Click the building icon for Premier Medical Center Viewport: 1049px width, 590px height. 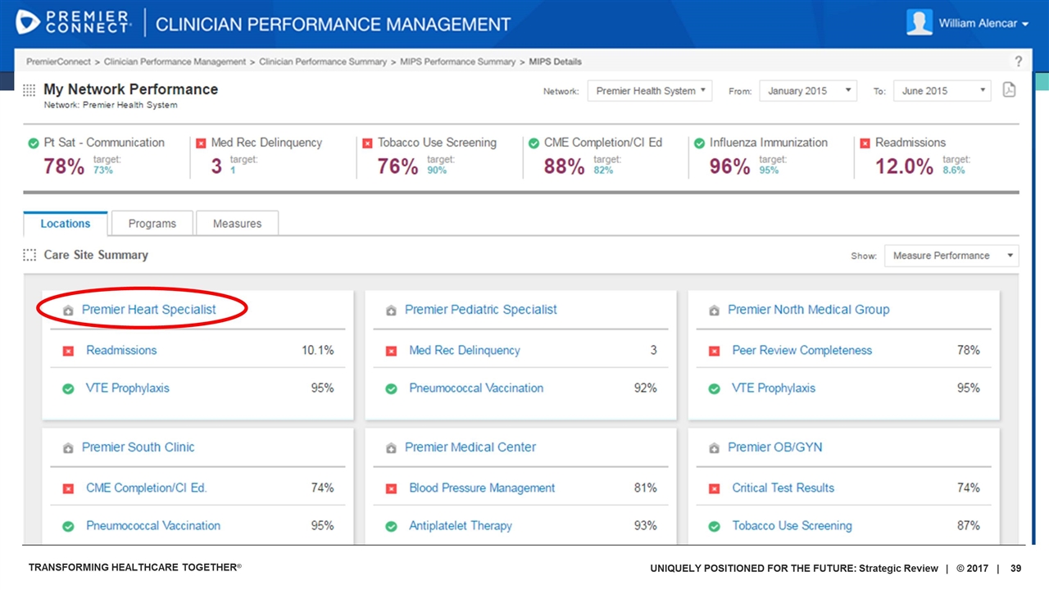391,448
